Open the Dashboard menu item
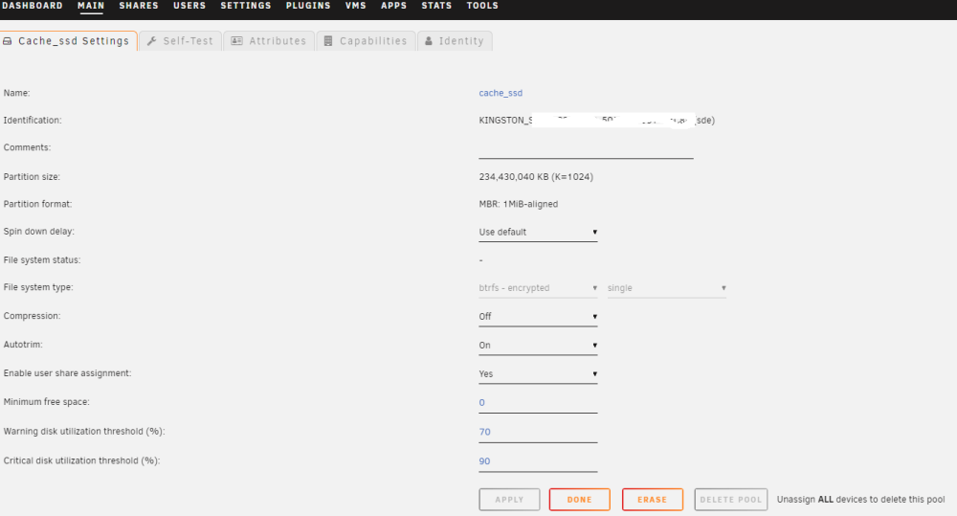This screenshot has height=516, width=957. pos(32,6)
